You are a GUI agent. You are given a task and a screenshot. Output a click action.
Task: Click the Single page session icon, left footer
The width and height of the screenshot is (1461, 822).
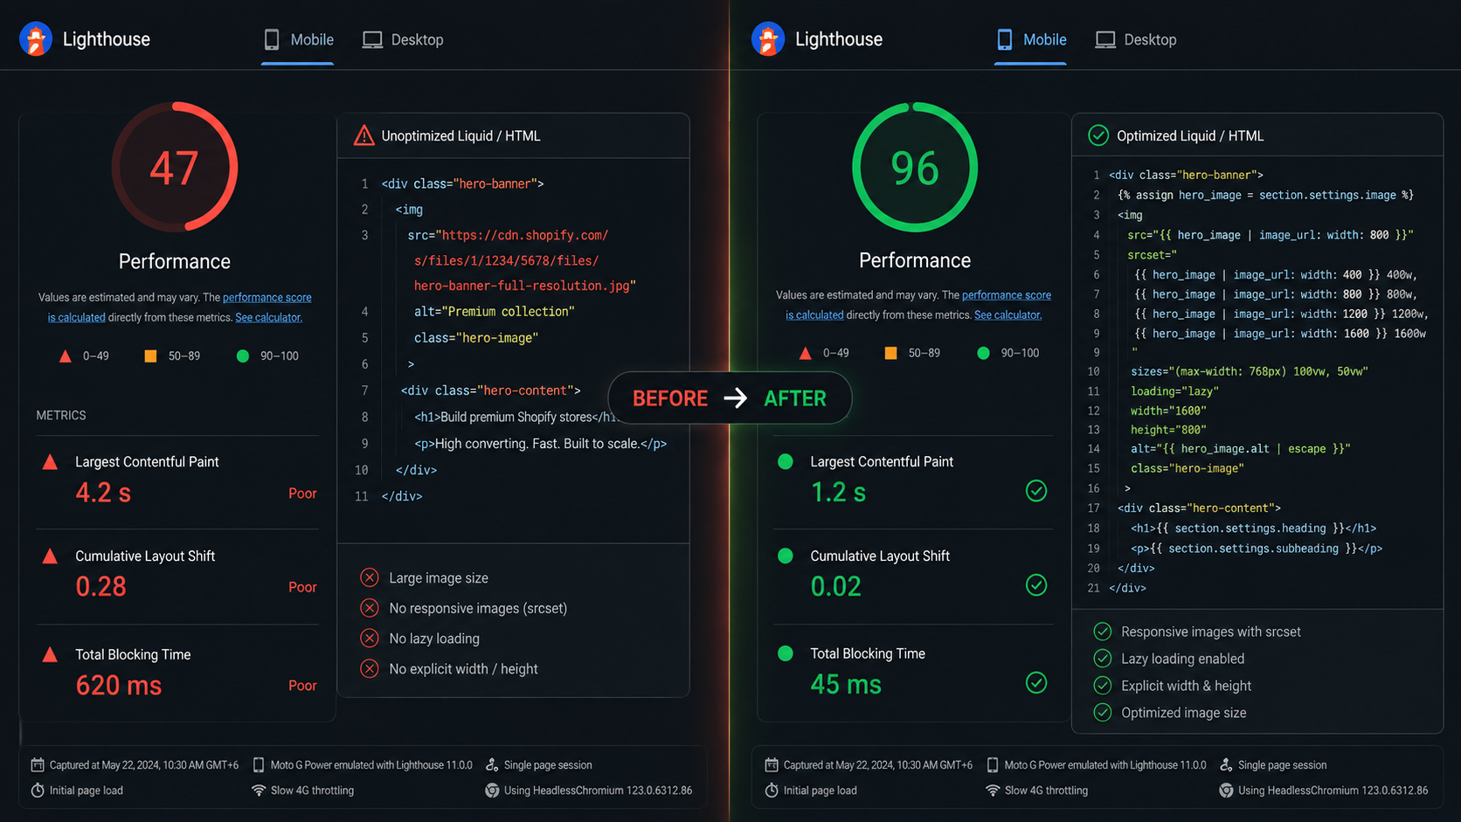[492, 765]
